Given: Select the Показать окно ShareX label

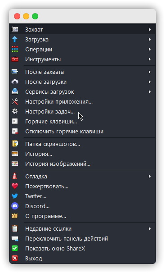Looking at the screenshot, I should [55, 249].
